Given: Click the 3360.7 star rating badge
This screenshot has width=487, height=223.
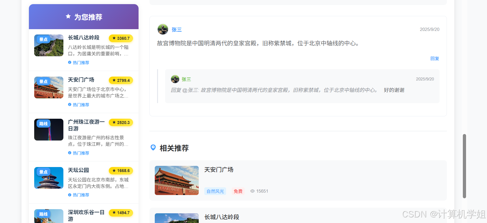Looking at the screenshot, I should point(121,38).
